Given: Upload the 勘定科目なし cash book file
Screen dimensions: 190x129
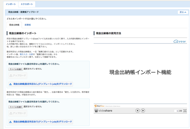Looking at the screenshot, I should (x=18, y=75).
